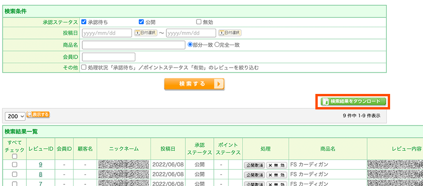Screen dimensions: 423x186
Task: Click 無効 button for review 8
Action: [x=277, y=175]
